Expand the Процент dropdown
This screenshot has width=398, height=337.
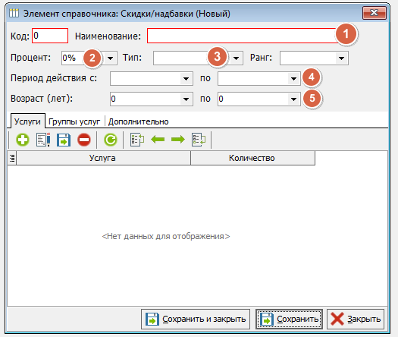tap(110, 58)
